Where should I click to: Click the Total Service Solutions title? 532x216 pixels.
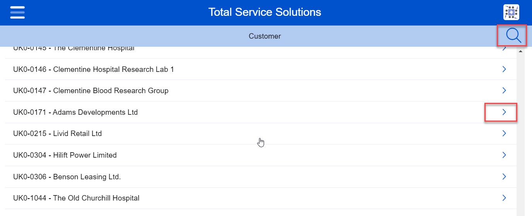[x=265, y=12]
